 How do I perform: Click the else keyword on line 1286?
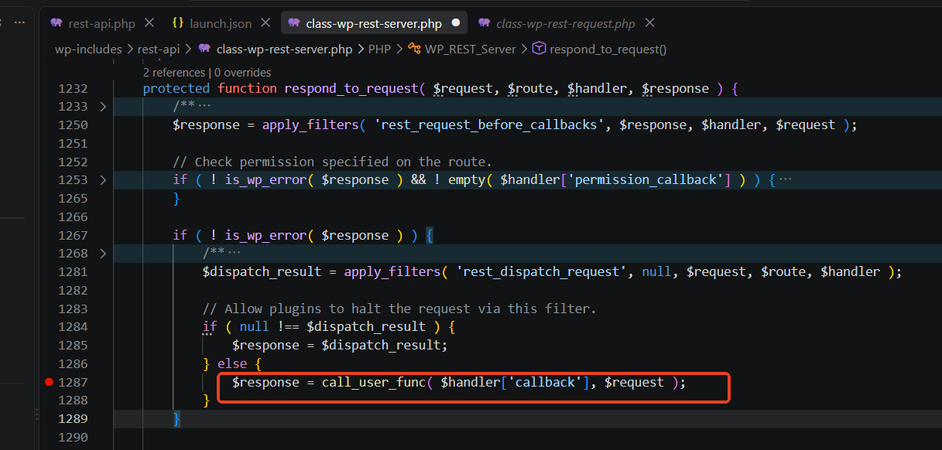[x=232, y=363]
